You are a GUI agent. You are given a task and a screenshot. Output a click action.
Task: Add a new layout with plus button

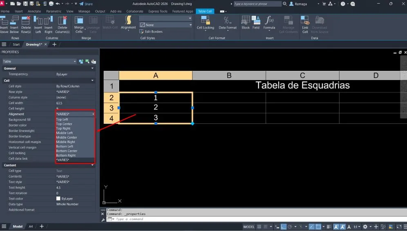tap(42, 227)
